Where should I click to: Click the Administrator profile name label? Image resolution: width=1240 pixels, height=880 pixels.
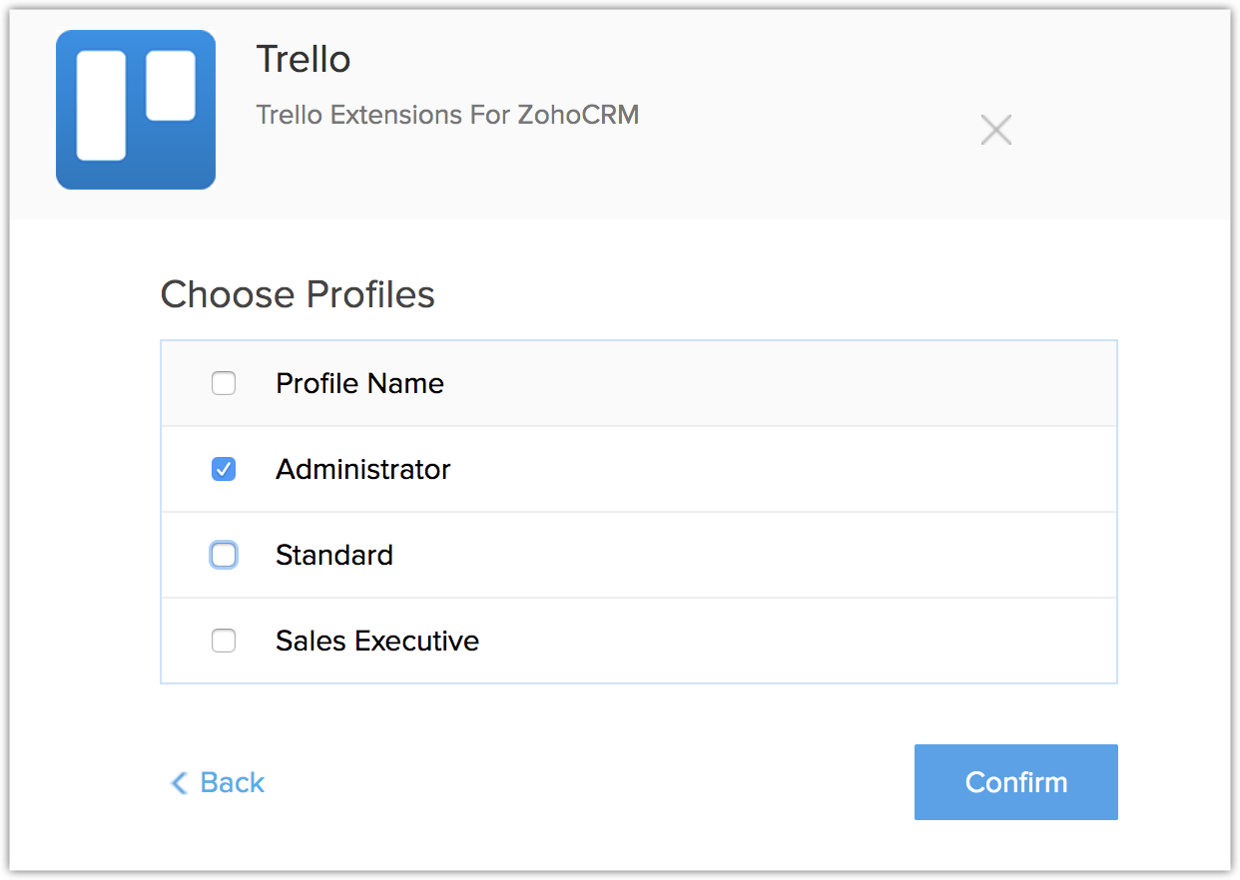pyautogui.click(x=363, y=469)
